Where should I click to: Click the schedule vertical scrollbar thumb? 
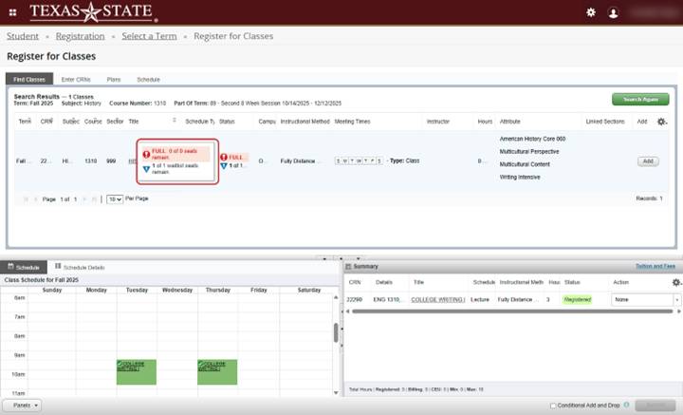[x=336, y=332]
